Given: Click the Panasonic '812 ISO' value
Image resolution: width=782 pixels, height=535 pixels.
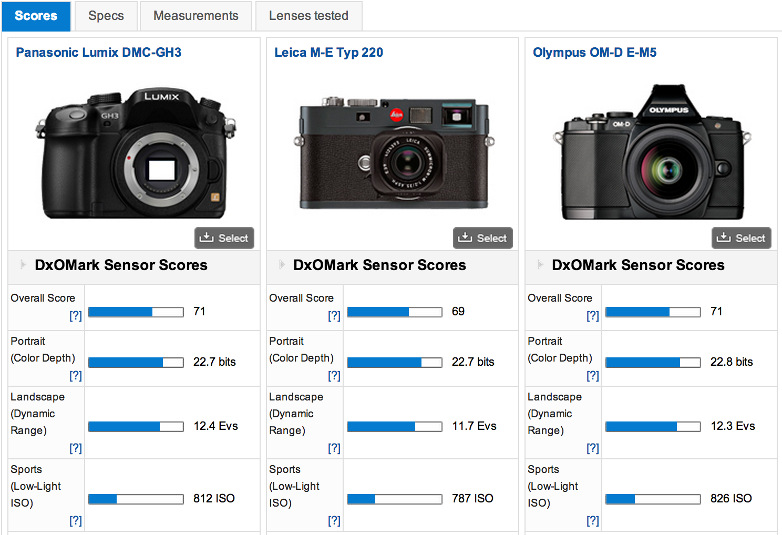Looking at the screenshot, I should 214,498.
